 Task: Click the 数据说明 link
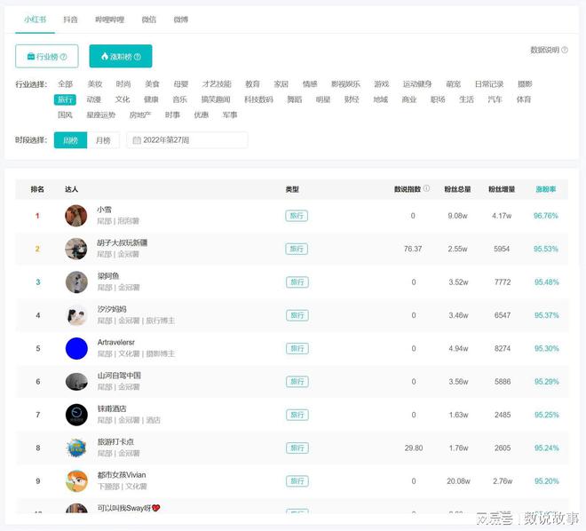[x=544, y=50]
